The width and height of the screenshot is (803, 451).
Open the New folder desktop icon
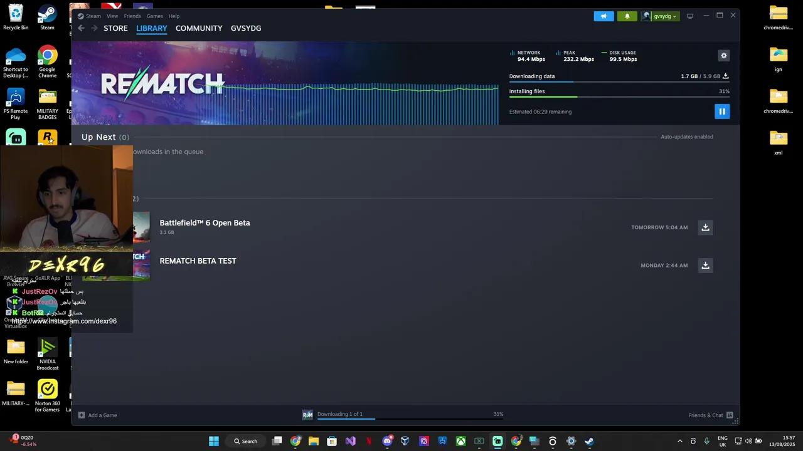tap(16, 351)
